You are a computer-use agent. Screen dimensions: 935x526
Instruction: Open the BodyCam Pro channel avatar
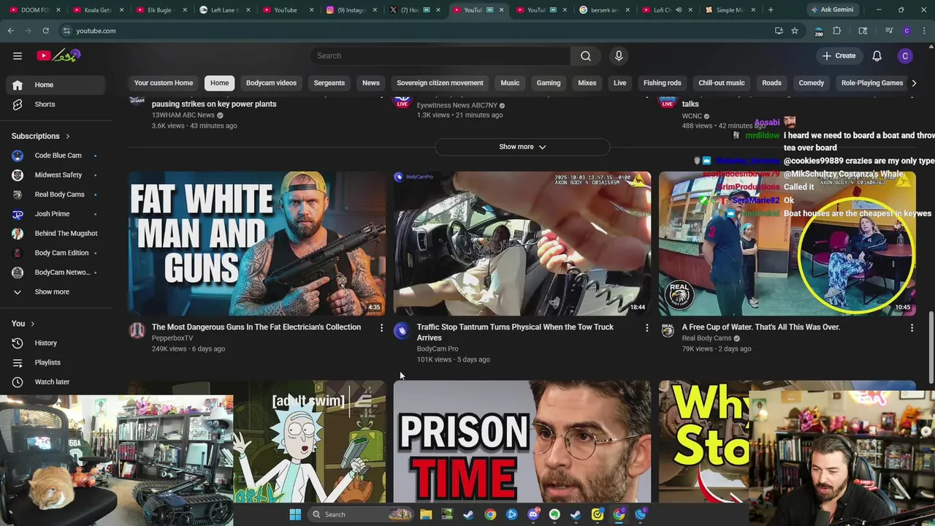pos(402,331)
